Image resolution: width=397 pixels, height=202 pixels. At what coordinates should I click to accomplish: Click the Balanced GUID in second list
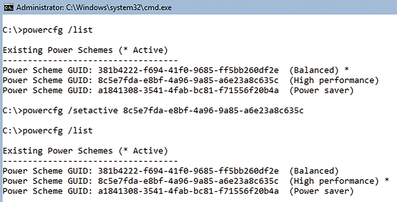(x=188, y=171)
